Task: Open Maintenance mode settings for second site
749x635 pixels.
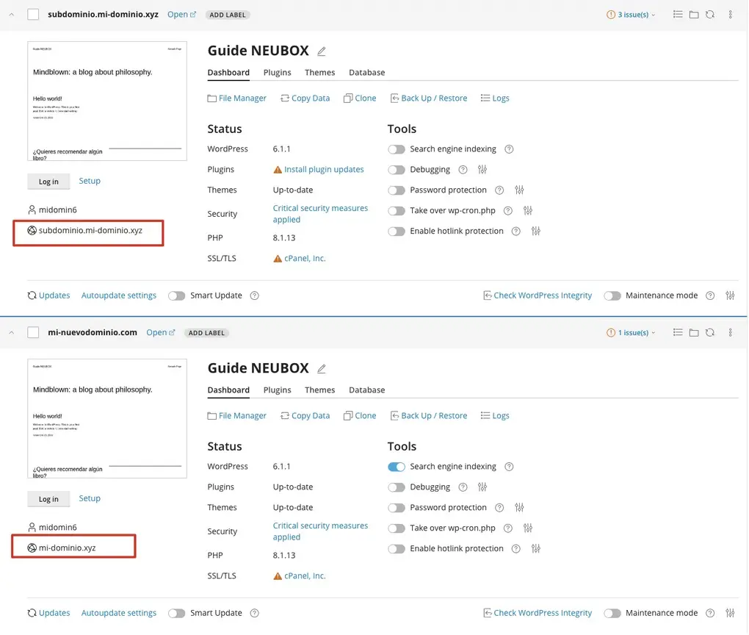Action: tap(730, 613)
